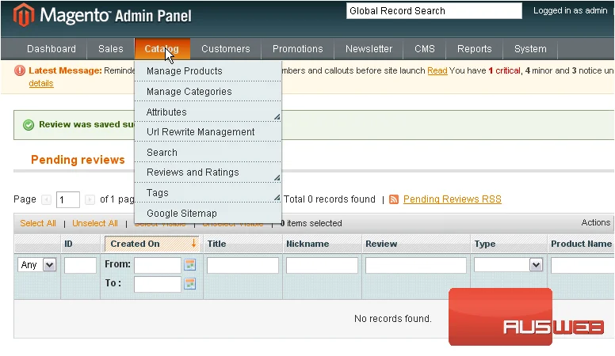Select Url Rewrite Management menu entry
Viewport: 615px width, 356px height.
[x=208, y=132]
